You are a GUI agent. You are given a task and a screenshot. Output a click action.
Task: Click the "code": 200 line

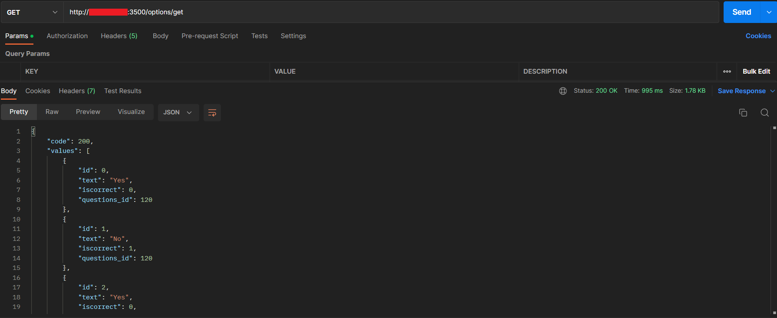point(70,141)
